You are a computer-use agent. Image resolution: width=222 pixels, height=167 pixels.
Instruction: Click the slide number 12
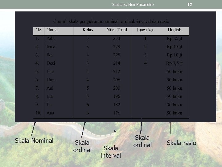point(189,5)
